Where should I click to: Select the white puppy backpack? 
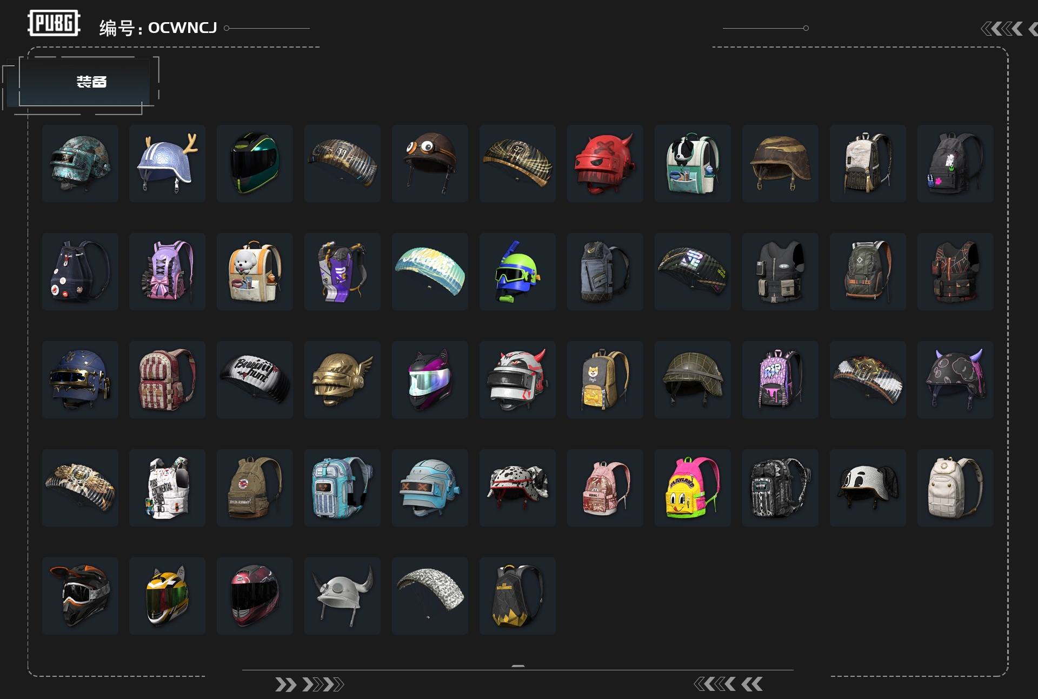point(255,271)
